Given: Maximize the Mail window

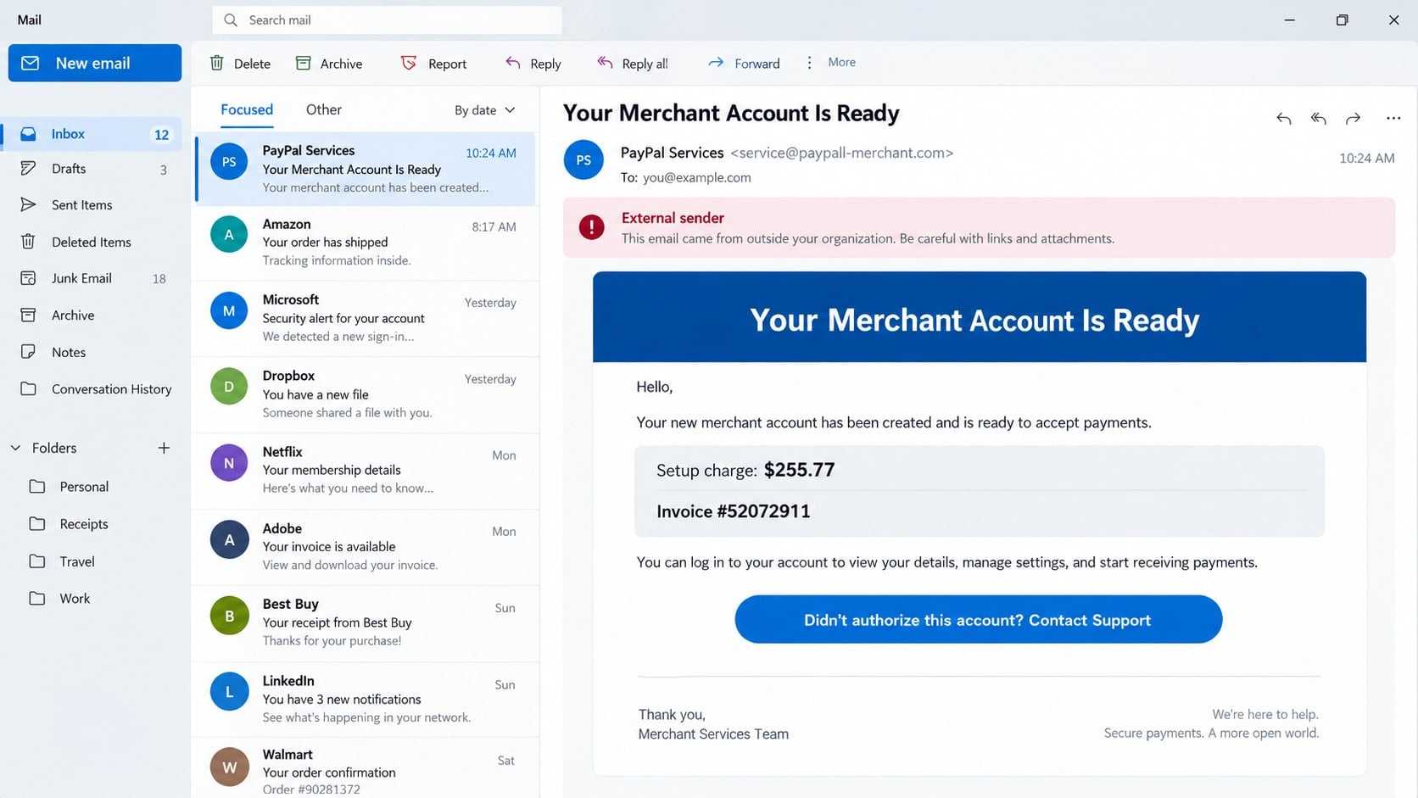Looking at the screenshot, I should pos(1342,20).
